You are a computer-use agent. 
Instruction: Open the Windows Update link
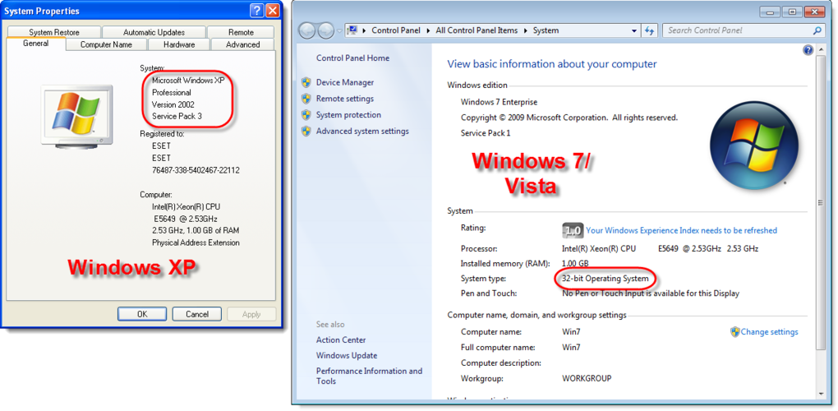[x=347, y=355]
